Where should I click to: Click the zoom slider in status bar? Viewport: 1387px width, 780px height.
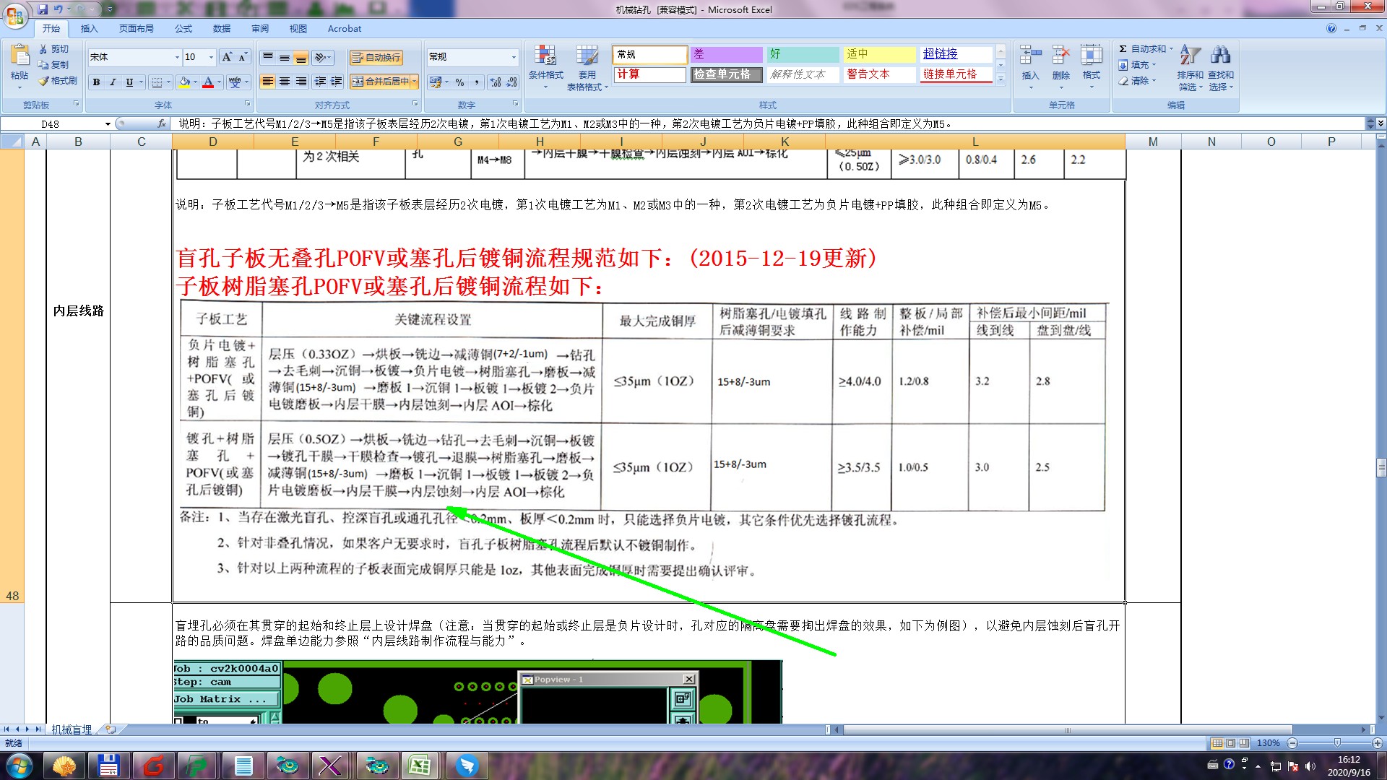point(1336,743)
